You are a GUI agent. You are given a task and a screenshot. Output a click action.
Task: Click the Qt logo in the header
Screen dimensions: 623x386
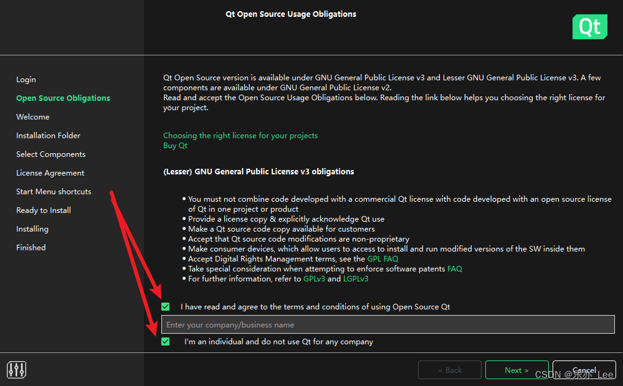click(589, 27)
